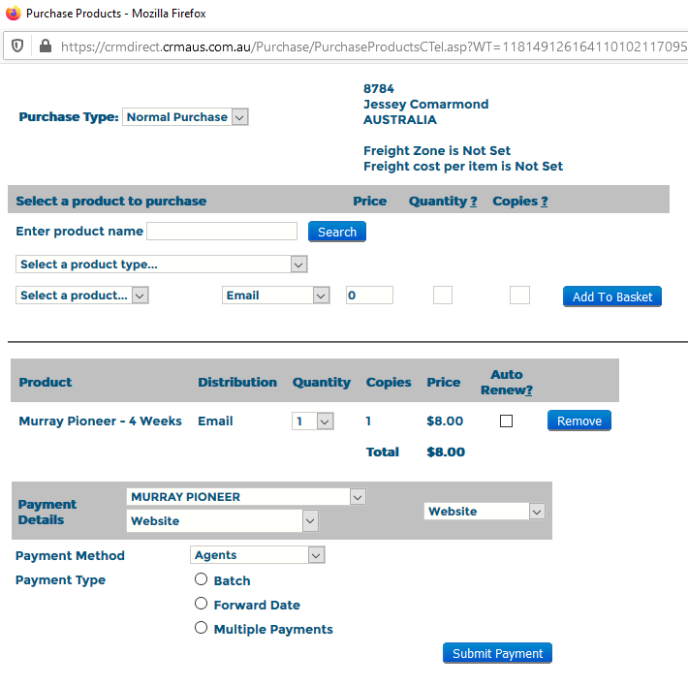Click the Enter product name field
The width and height of the screenshot is (688, 686).
click(x=222, y=232)
